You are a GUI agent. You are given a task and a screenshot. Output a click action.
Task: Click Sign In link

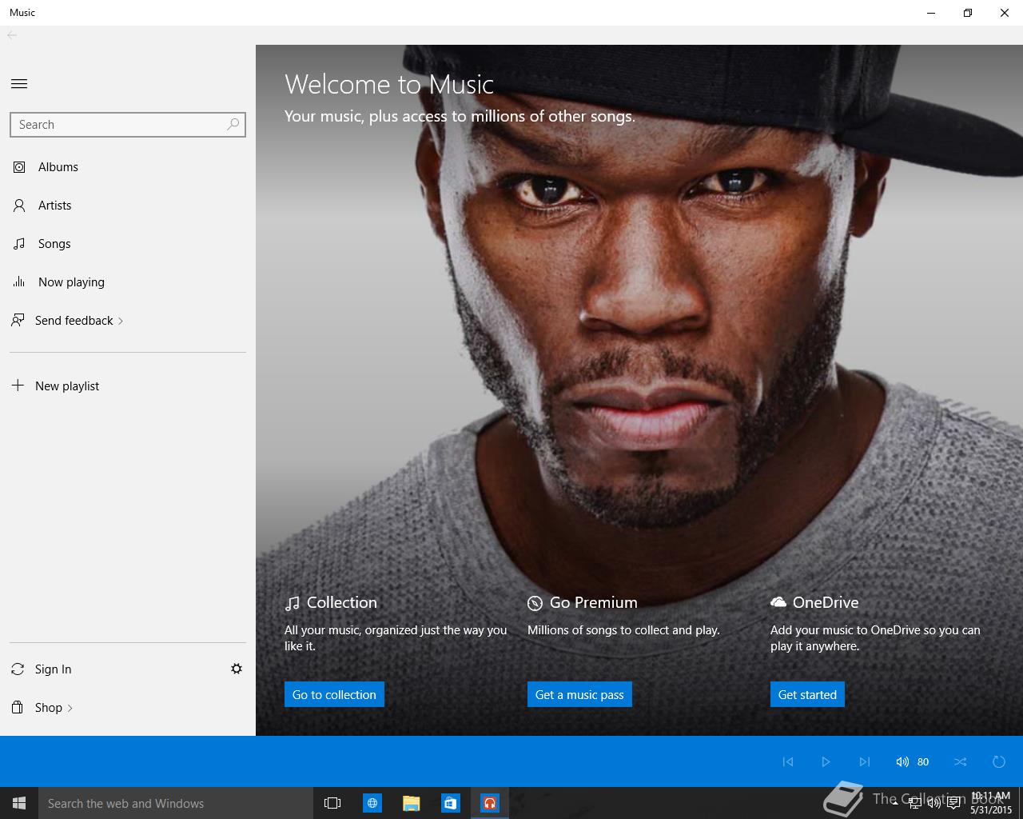point(53,669)
